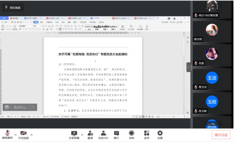Expand video options arrow beside 开启视频
Viewport: 234px width, 142px height.
pyautogui.click(x=31, y=134)
